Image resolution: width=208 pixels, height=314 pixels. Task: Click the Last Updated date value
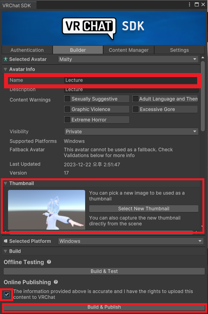tap(92, 164)
